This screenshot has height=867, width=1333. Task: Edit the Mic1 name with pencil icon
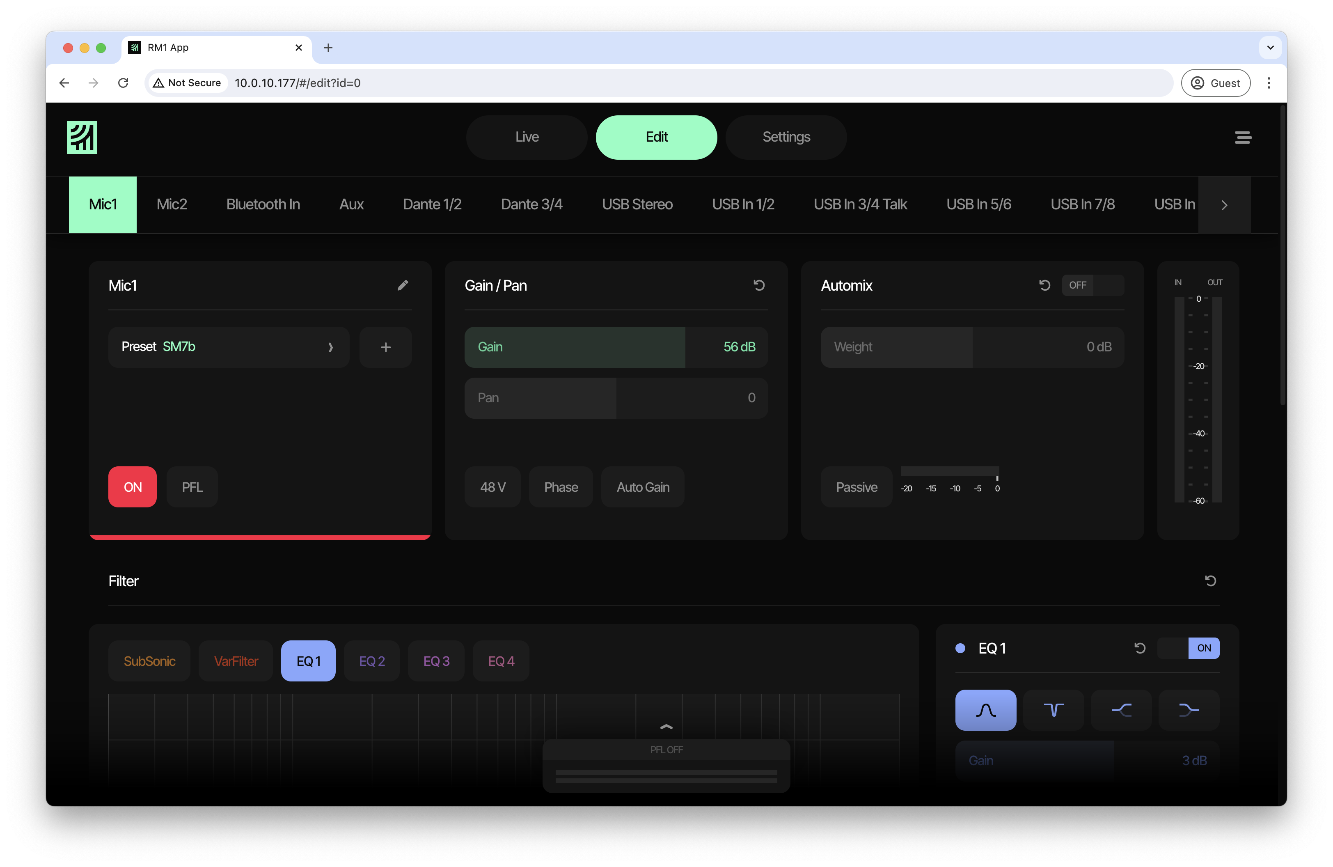pos(403,285)
